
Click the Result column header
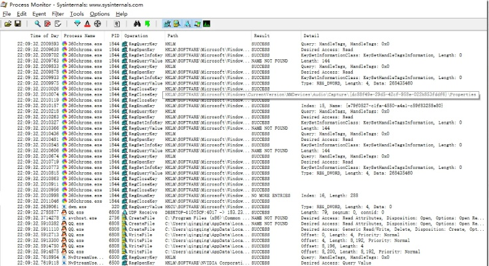261,35
